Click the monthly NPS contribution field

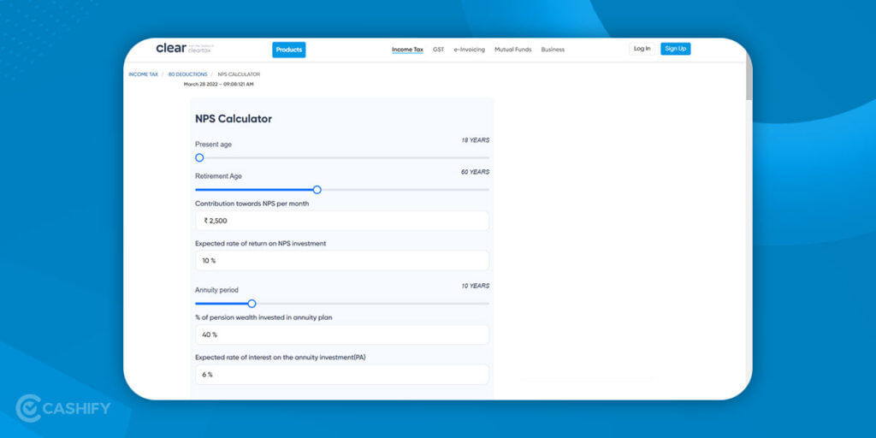342,221
